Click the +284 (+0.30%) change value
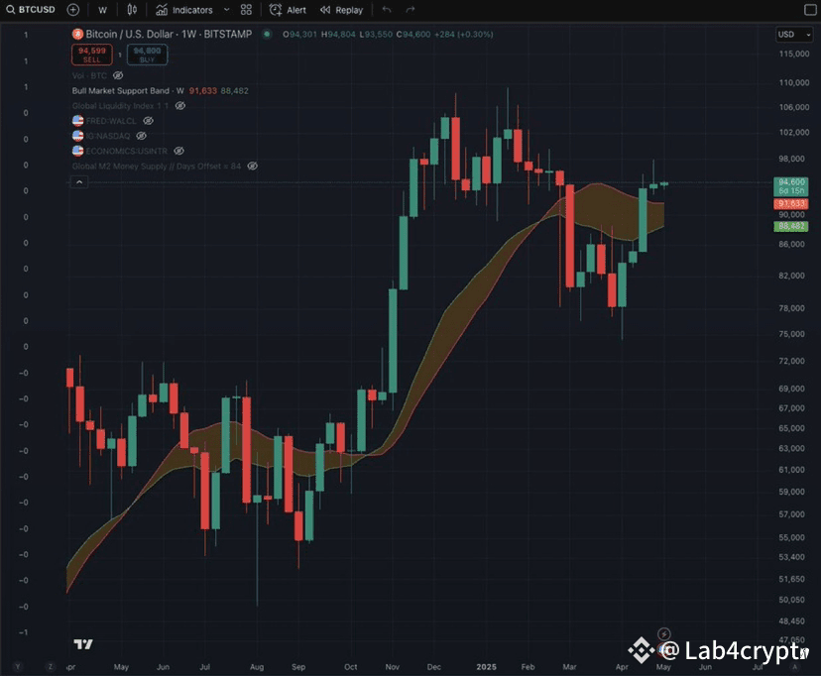 coord(464,34)
